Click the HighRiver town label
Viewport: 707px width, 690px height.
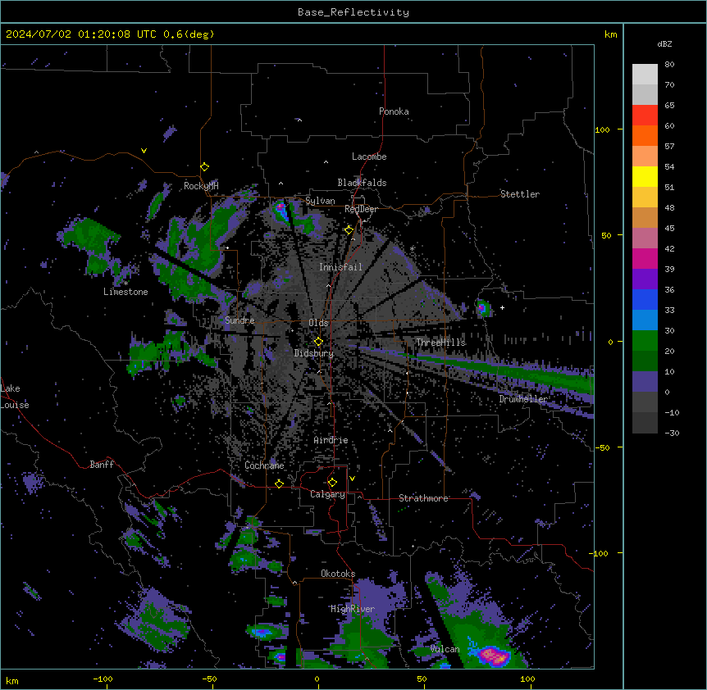(x=353, y=609)
